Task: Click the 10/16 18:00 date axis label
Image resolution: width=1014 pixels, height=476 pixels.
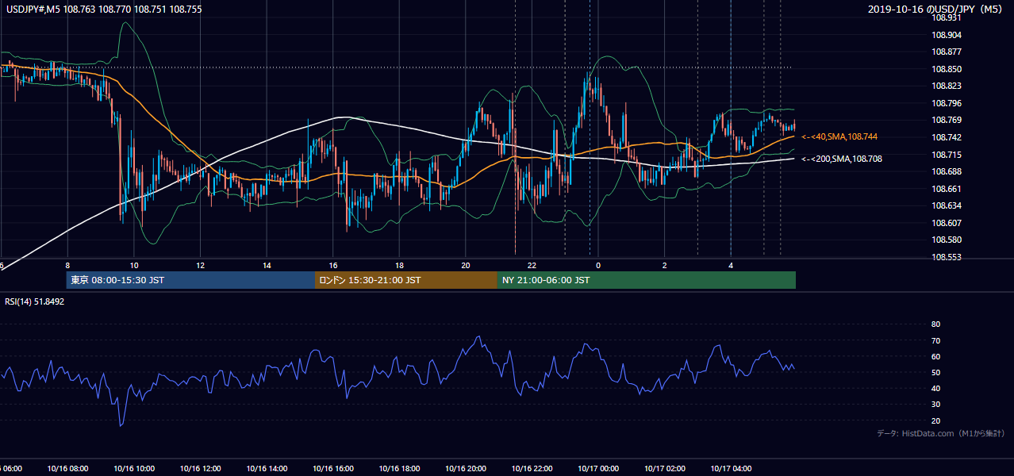Action: coord(399,469)
